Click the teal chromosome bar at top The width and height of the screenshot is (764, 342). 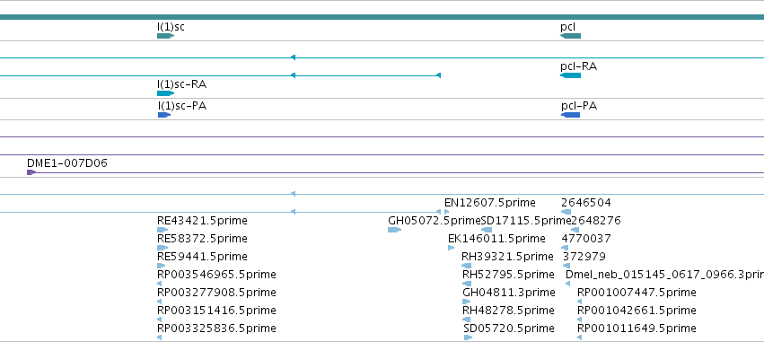(382, 17)
